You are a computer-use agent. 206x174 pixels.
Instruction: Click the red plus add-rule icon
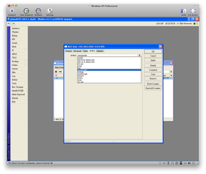coord(56,72)
